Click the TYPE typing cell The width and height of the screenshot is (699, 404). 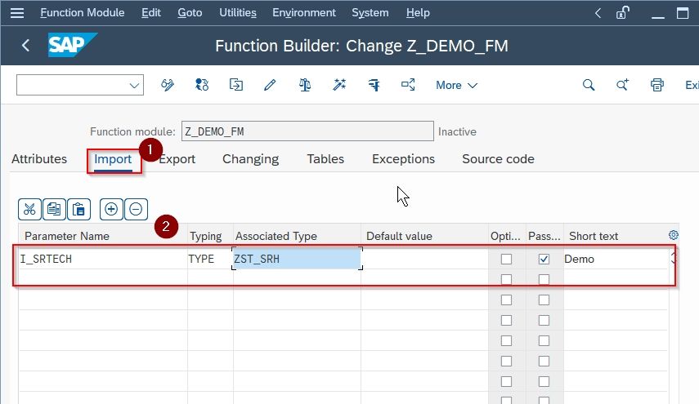click(x=210, y=259)
